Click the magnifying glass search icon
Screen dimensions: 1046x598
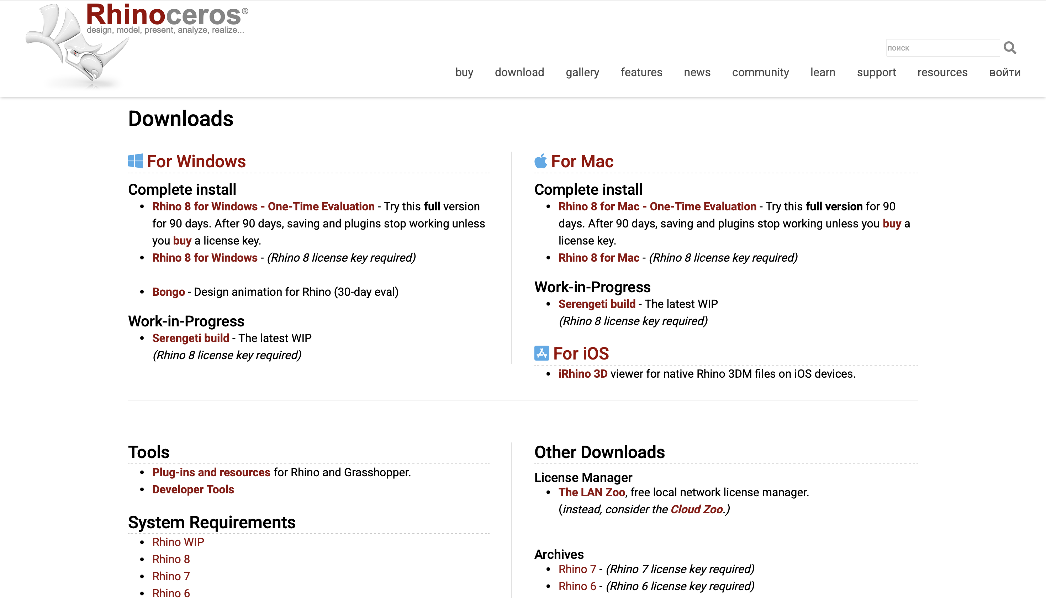coord(1009,48)
